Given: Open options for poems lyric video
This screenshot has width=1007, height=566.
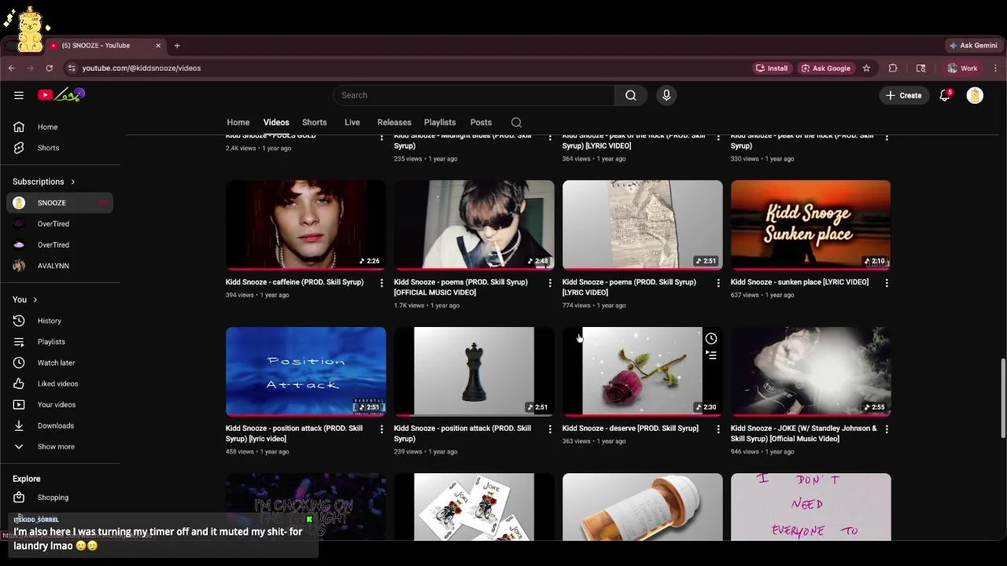Looking at the screenshot, I should point(718,283).
